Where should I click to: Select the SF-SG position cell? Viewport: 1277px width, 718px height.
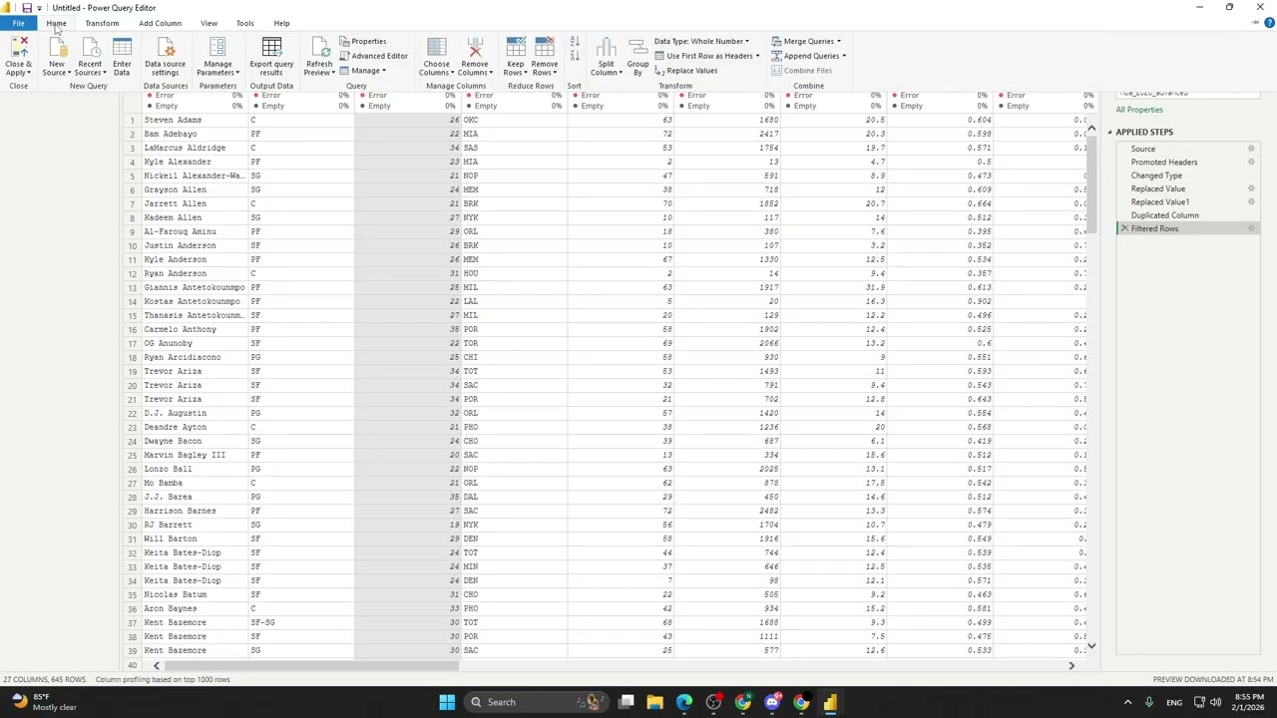click(x=300, y=622)
